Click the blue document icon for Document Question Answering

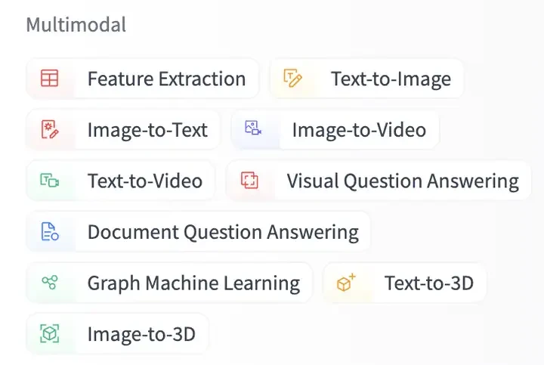pyautogui.click(x=50, y=231)
